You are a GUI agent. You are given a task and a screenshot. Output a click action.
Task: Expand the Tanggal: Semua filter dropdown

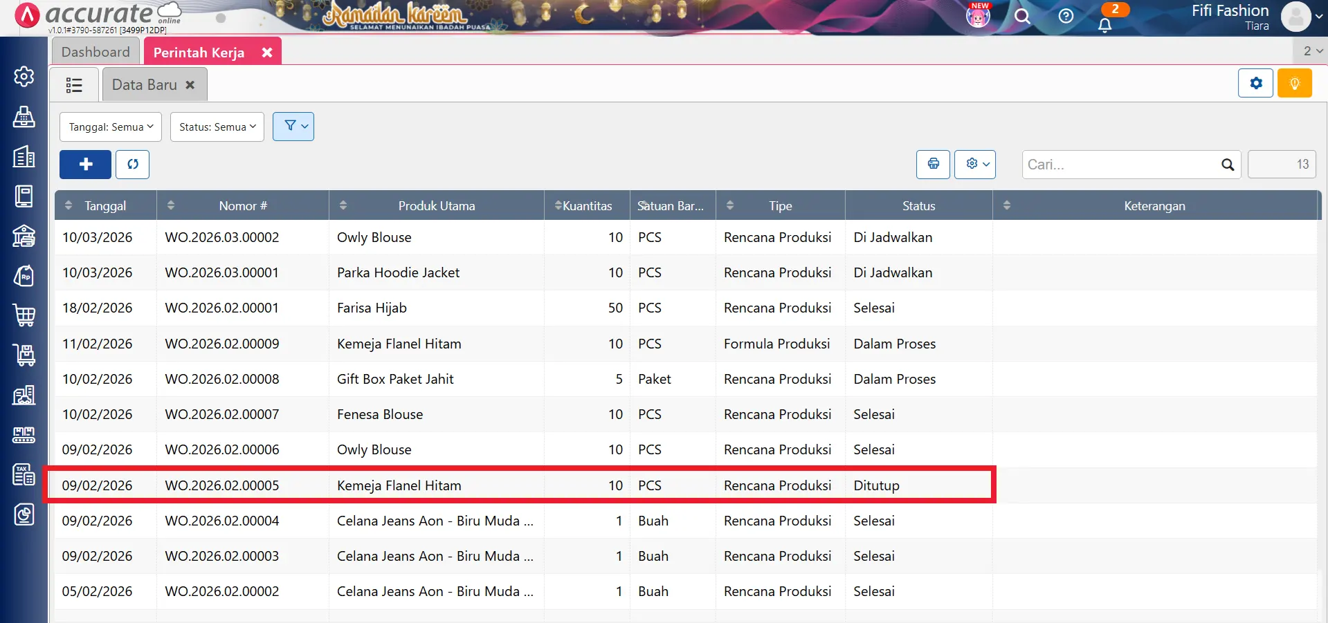pyautogui.click(x=111, y=127)
